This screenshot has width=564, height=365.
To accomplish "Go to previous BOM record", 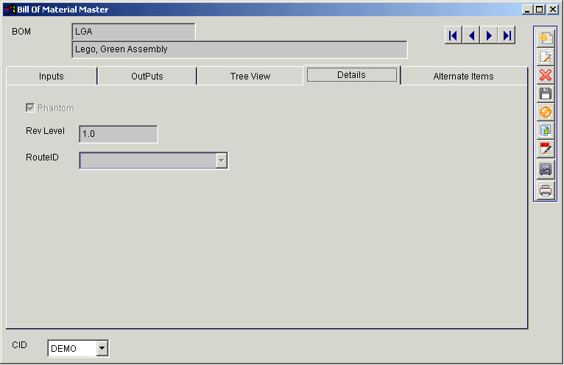I will [x=471, y=35].
